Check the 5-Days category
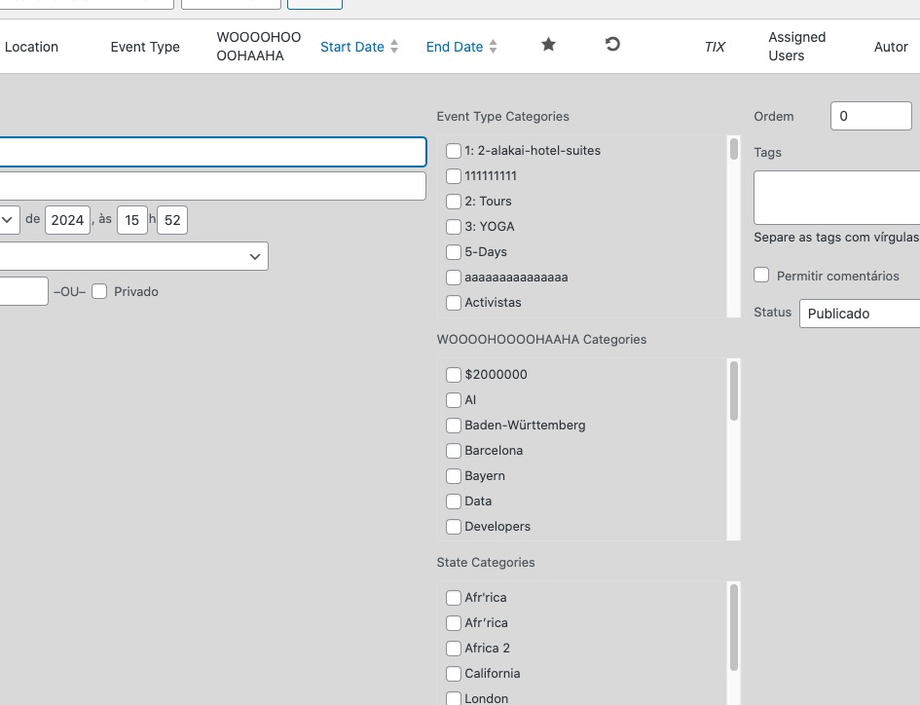Screen dimensions: 920x705 [454, 252]
